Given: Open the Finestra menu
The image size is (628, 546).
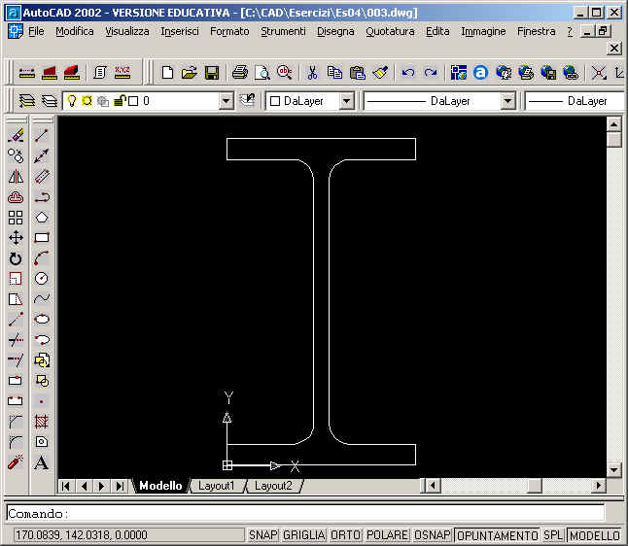Looking at the screenshot, I should point(536,31).
